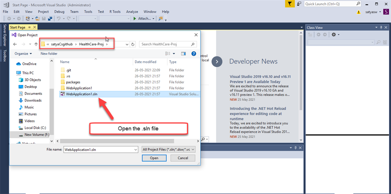Select the packages folder

(73, 82)
